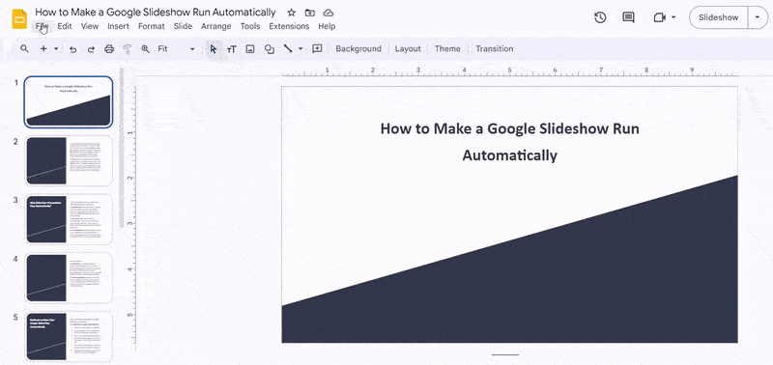Add a new slide with plus

coord(43,49)
